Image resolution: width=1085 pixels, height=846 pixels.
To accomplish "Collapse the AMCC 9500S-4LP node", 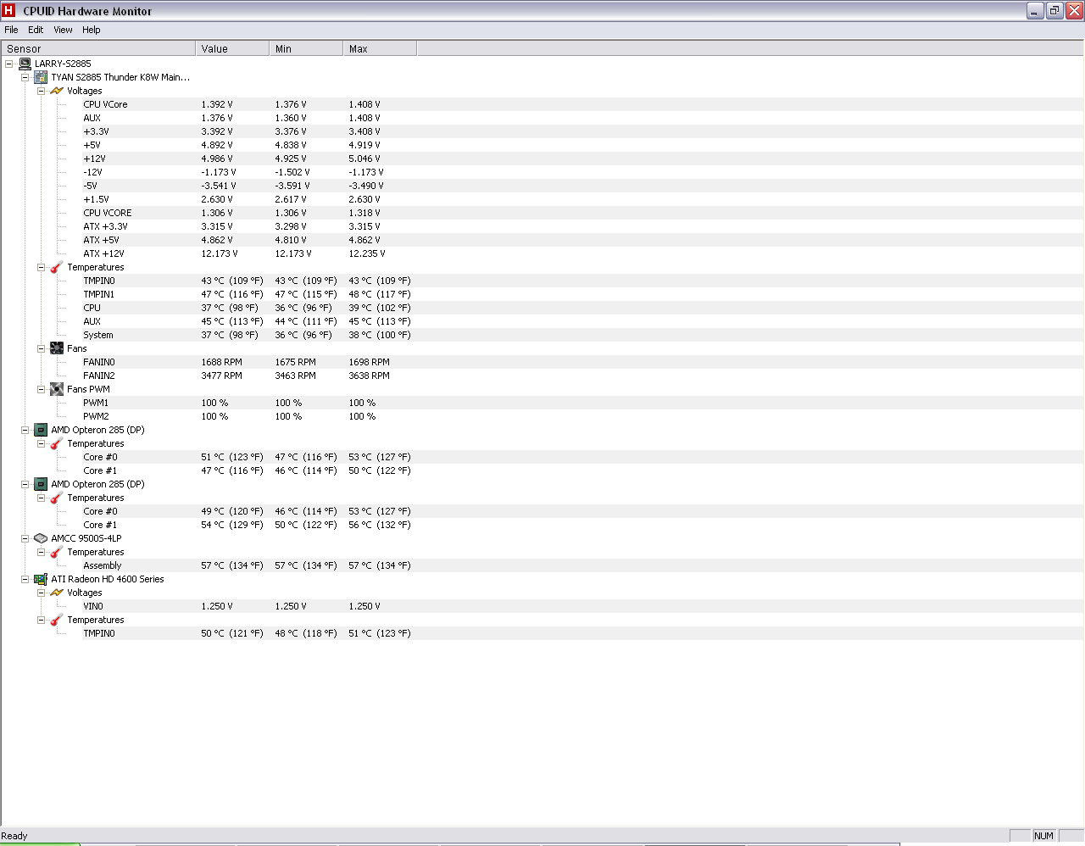I will pos(25,538).
